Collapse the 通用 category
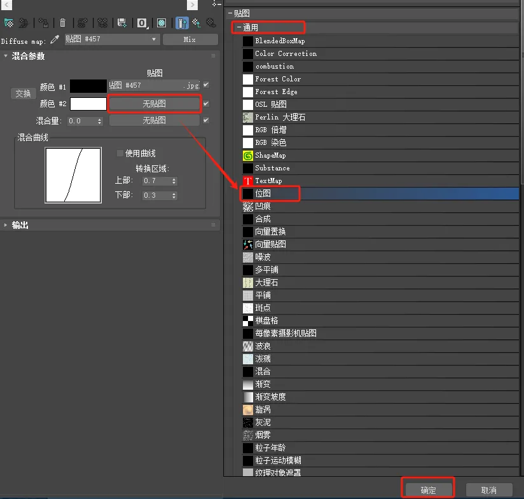Image resolution: width=524 pixels, height=499 pixels. 238,27
